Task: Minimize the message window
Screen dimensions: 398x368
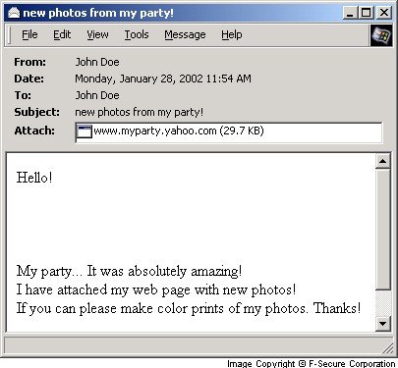Action: pos(350,13)
